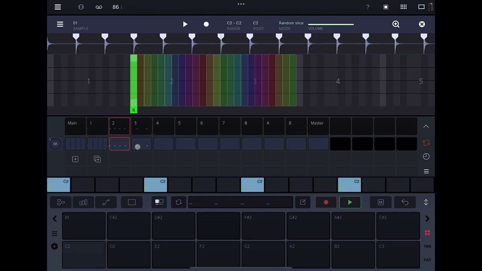Tap the C2 drum pad
The width and height of the screenshot is (482, 271).
pyautogui.click(x=84, y=254)
